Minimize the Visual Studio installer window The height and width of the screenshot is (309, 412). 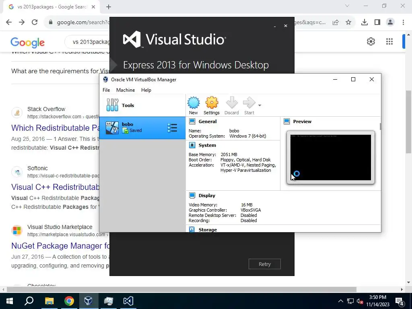click(x=275, y=26)
